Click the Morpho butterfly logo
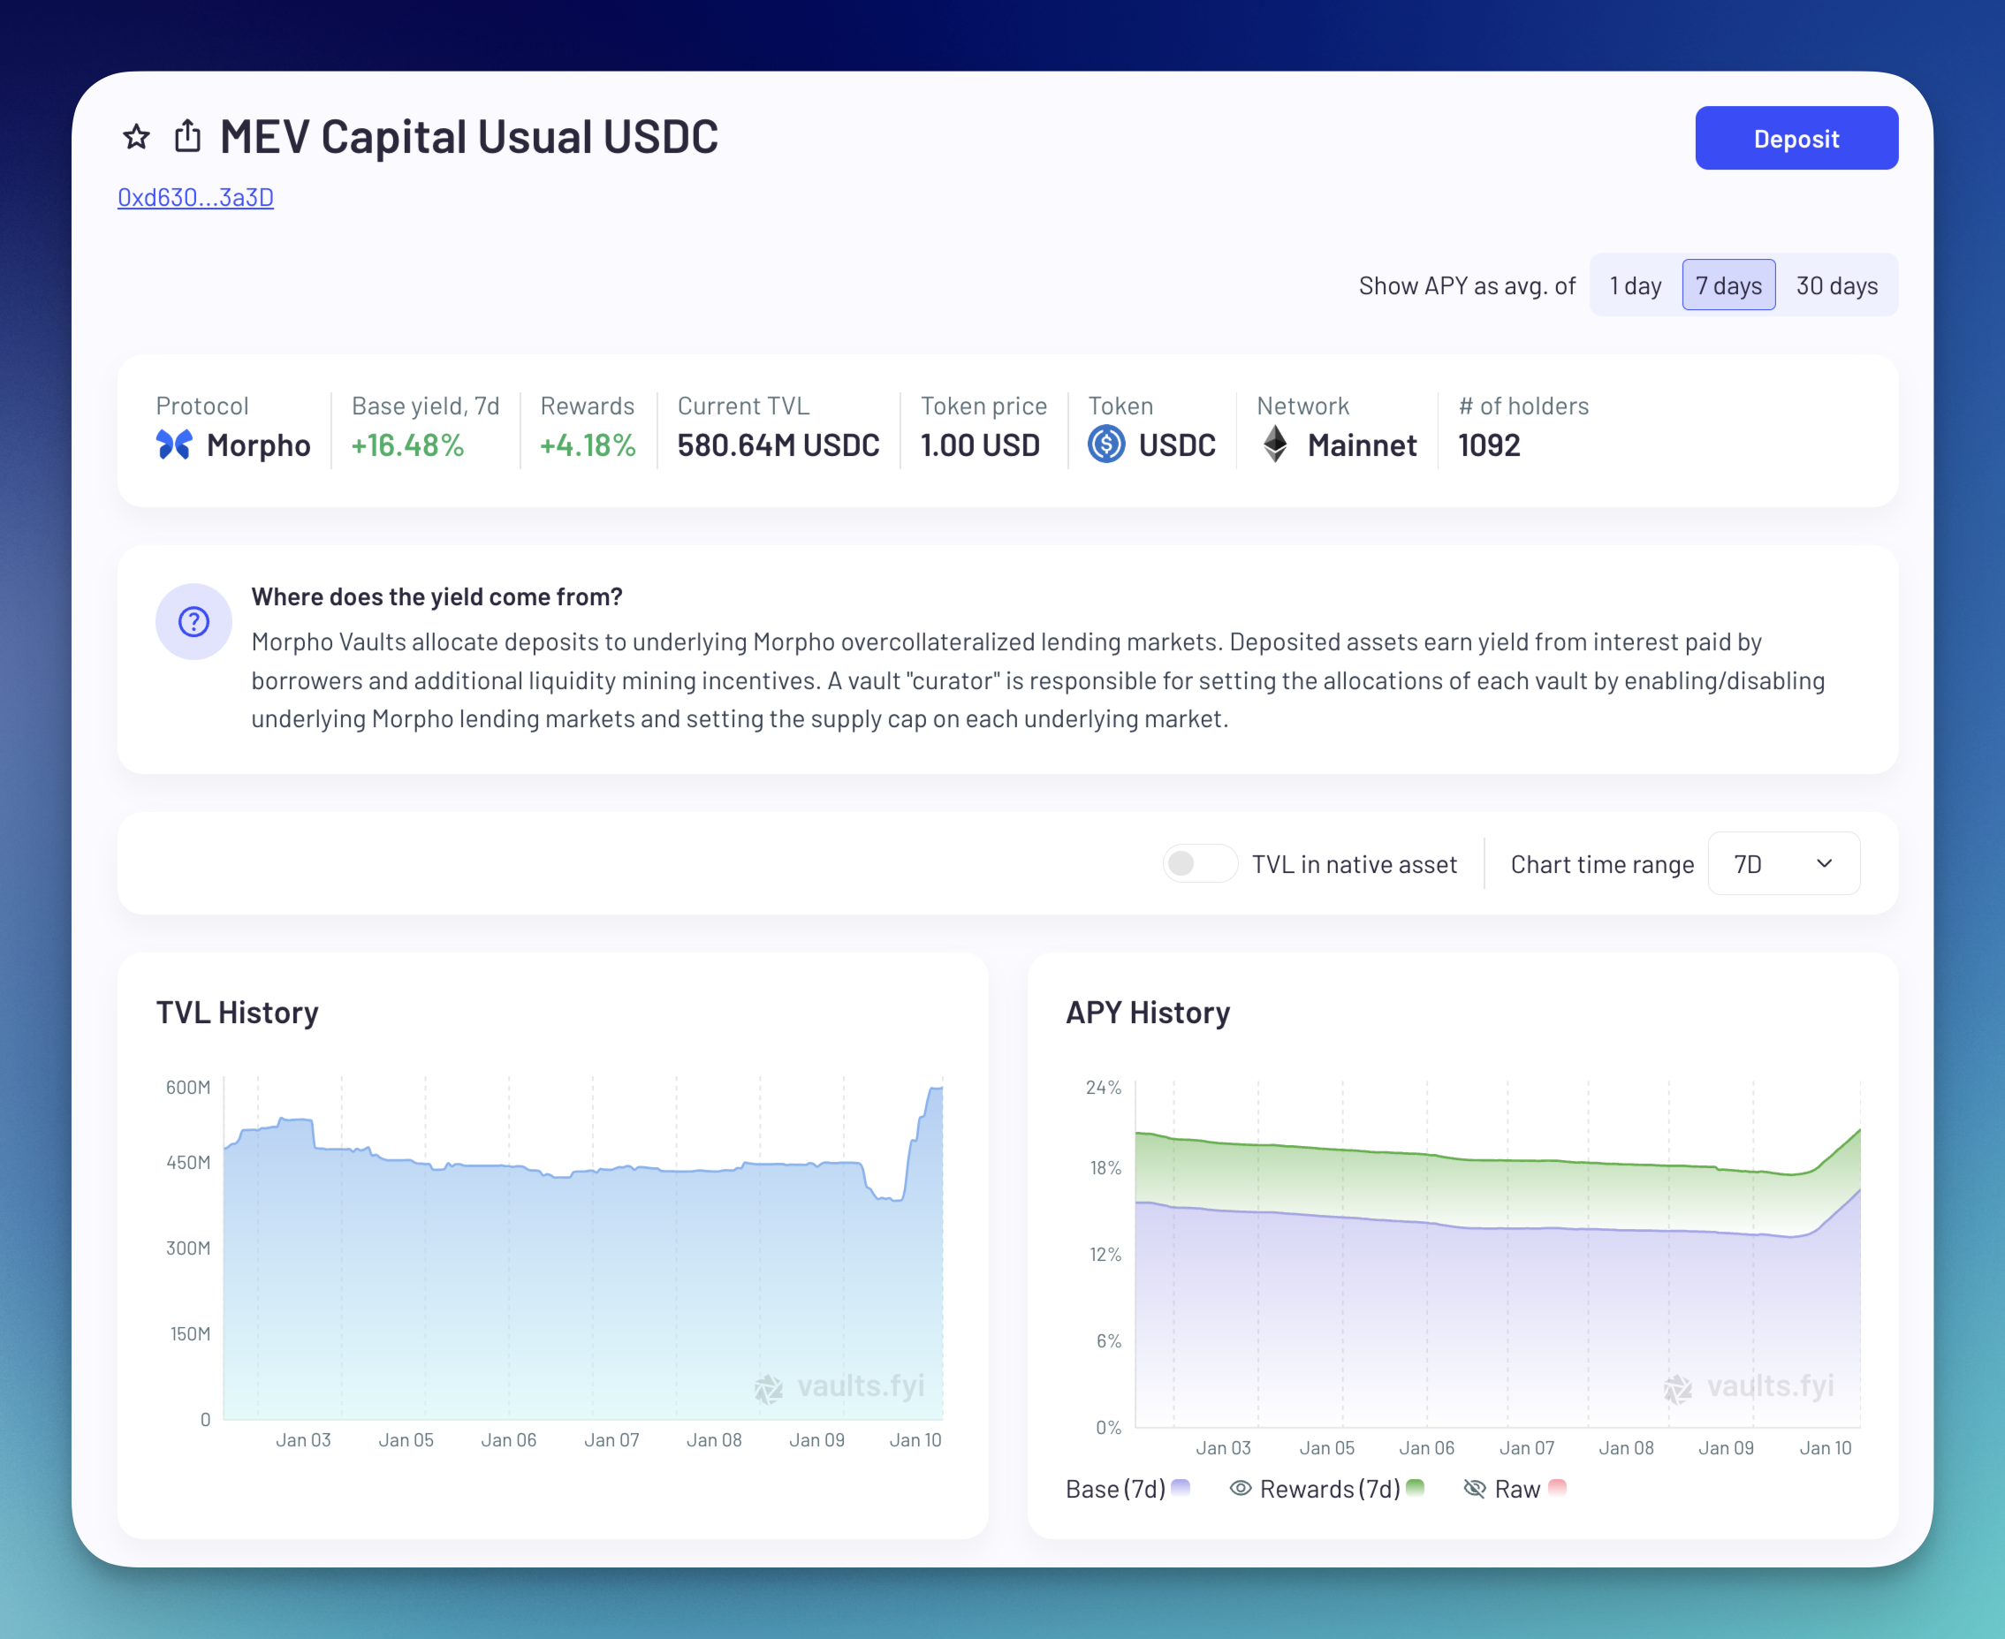 175,444
